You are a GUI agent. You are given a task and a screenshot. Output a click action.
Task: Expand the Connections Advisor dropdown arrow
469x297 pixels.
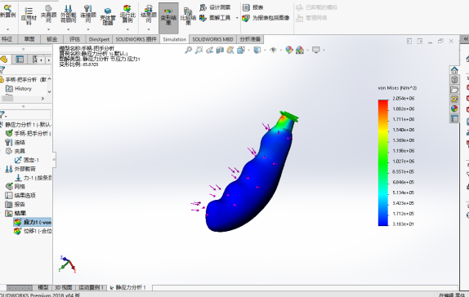click(88, 29)
